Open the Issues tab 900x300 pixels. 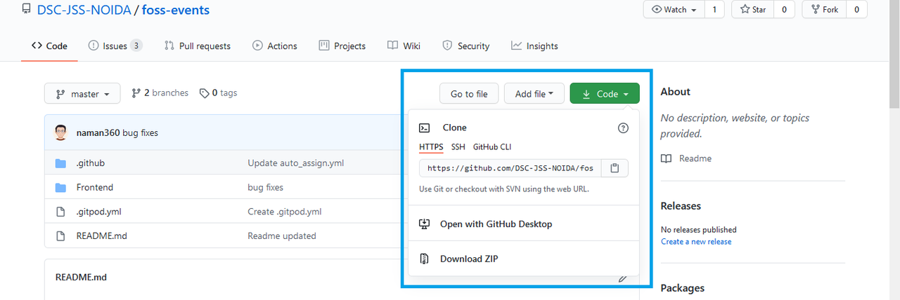tap(115, 46)
